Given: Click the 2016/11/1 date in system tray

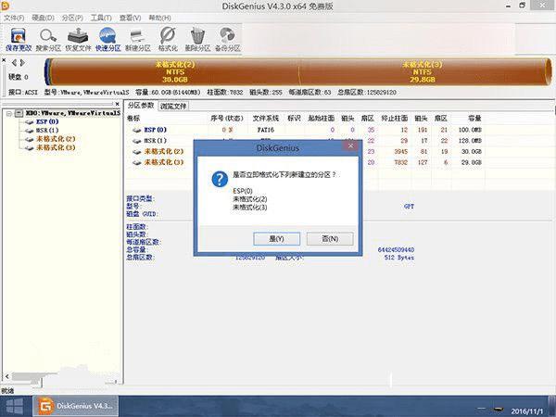Looking at the screenshot, I should [526, 411].
